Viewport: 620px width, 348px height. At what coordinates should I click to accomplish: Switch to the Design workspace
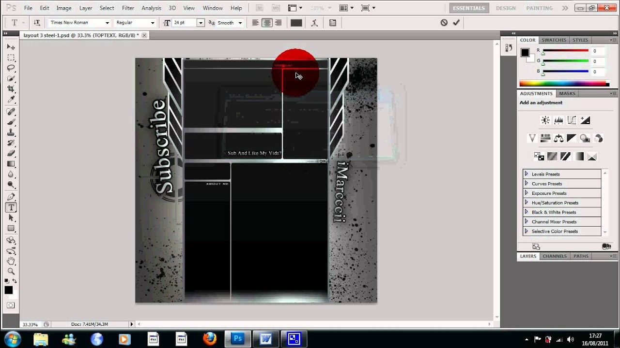click(x=506, y=8)
